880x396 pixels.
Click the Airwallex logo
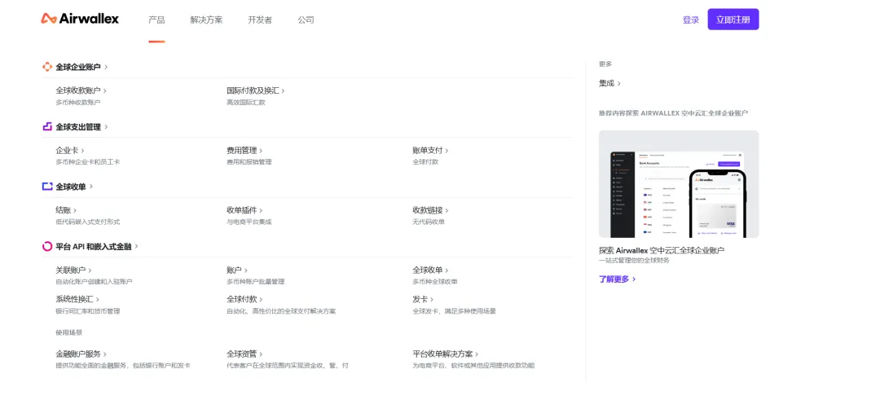coord(80,19)
